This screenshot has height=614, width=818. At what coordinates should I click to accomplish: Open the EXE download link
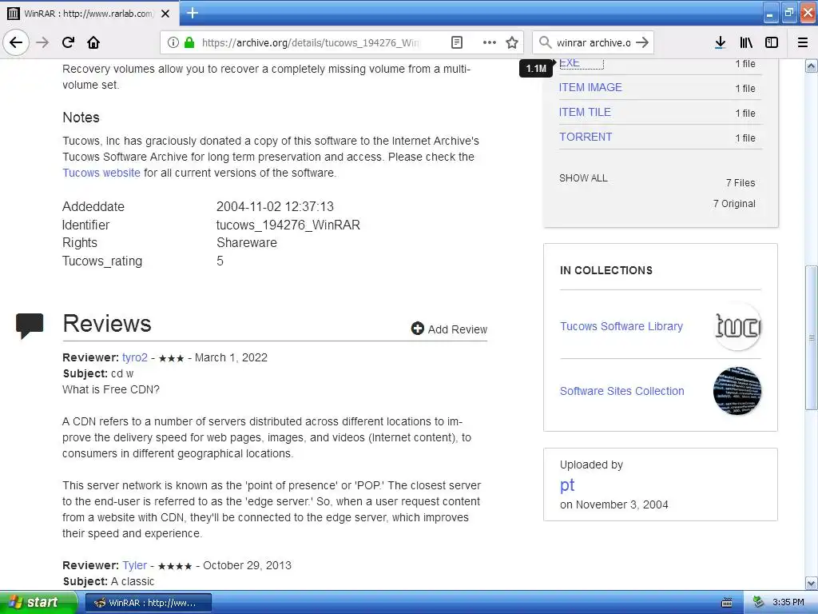(x=569, y=63)
